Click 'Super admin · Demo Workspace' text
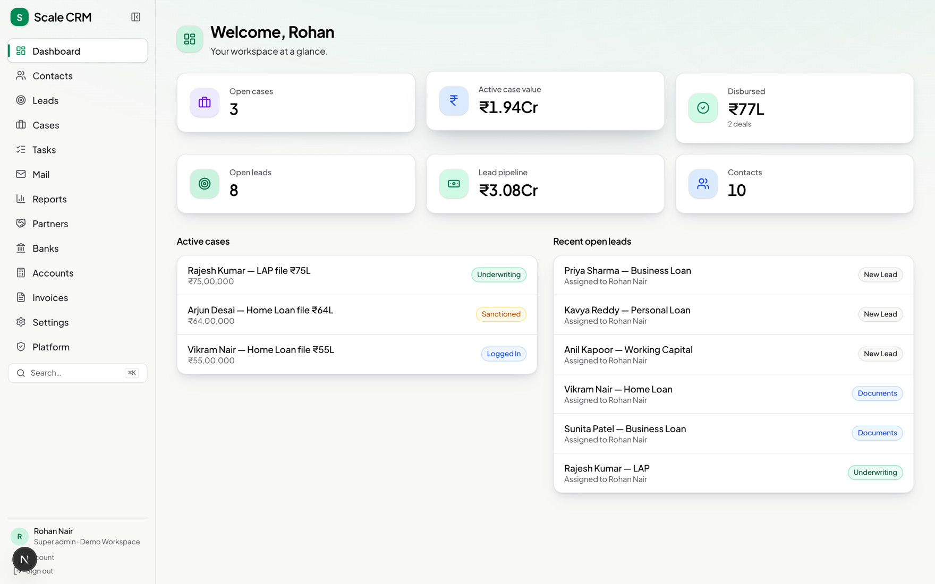935x584 pixels. (x=87, y=542)
